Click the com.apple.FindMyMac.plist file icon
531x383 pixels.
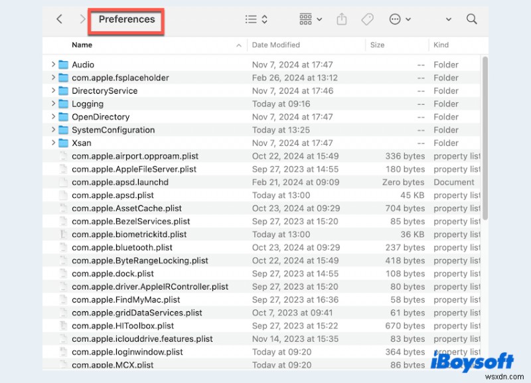(63, 299)
